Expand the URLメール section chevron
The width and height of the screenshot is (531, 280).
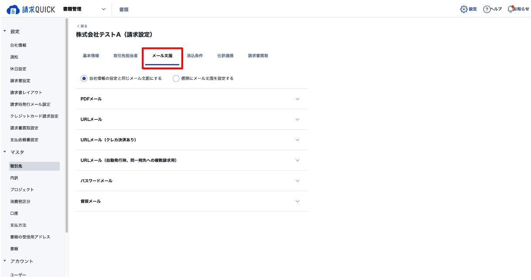[297, 119]
